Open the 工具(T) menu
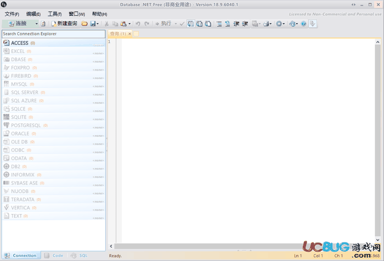 55,14
